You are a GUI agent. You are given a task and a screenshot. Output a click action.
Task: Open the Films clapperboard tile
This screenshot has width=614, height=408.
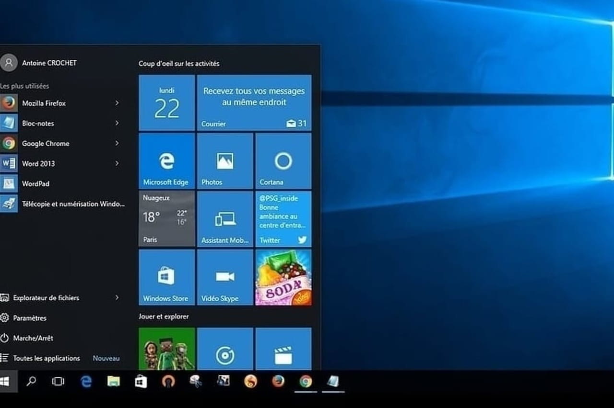pos(283,349)
